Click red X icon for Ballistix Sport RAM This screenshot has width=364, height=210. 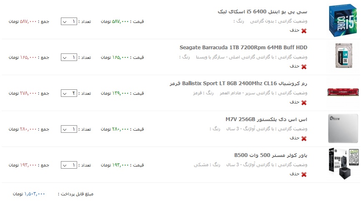[304, 103]
